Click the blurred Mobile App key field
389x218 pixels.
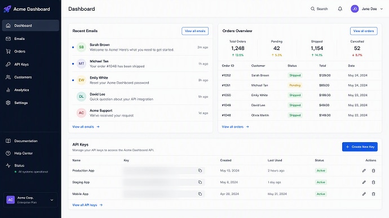pyautogui.click(x=163, y=194)
